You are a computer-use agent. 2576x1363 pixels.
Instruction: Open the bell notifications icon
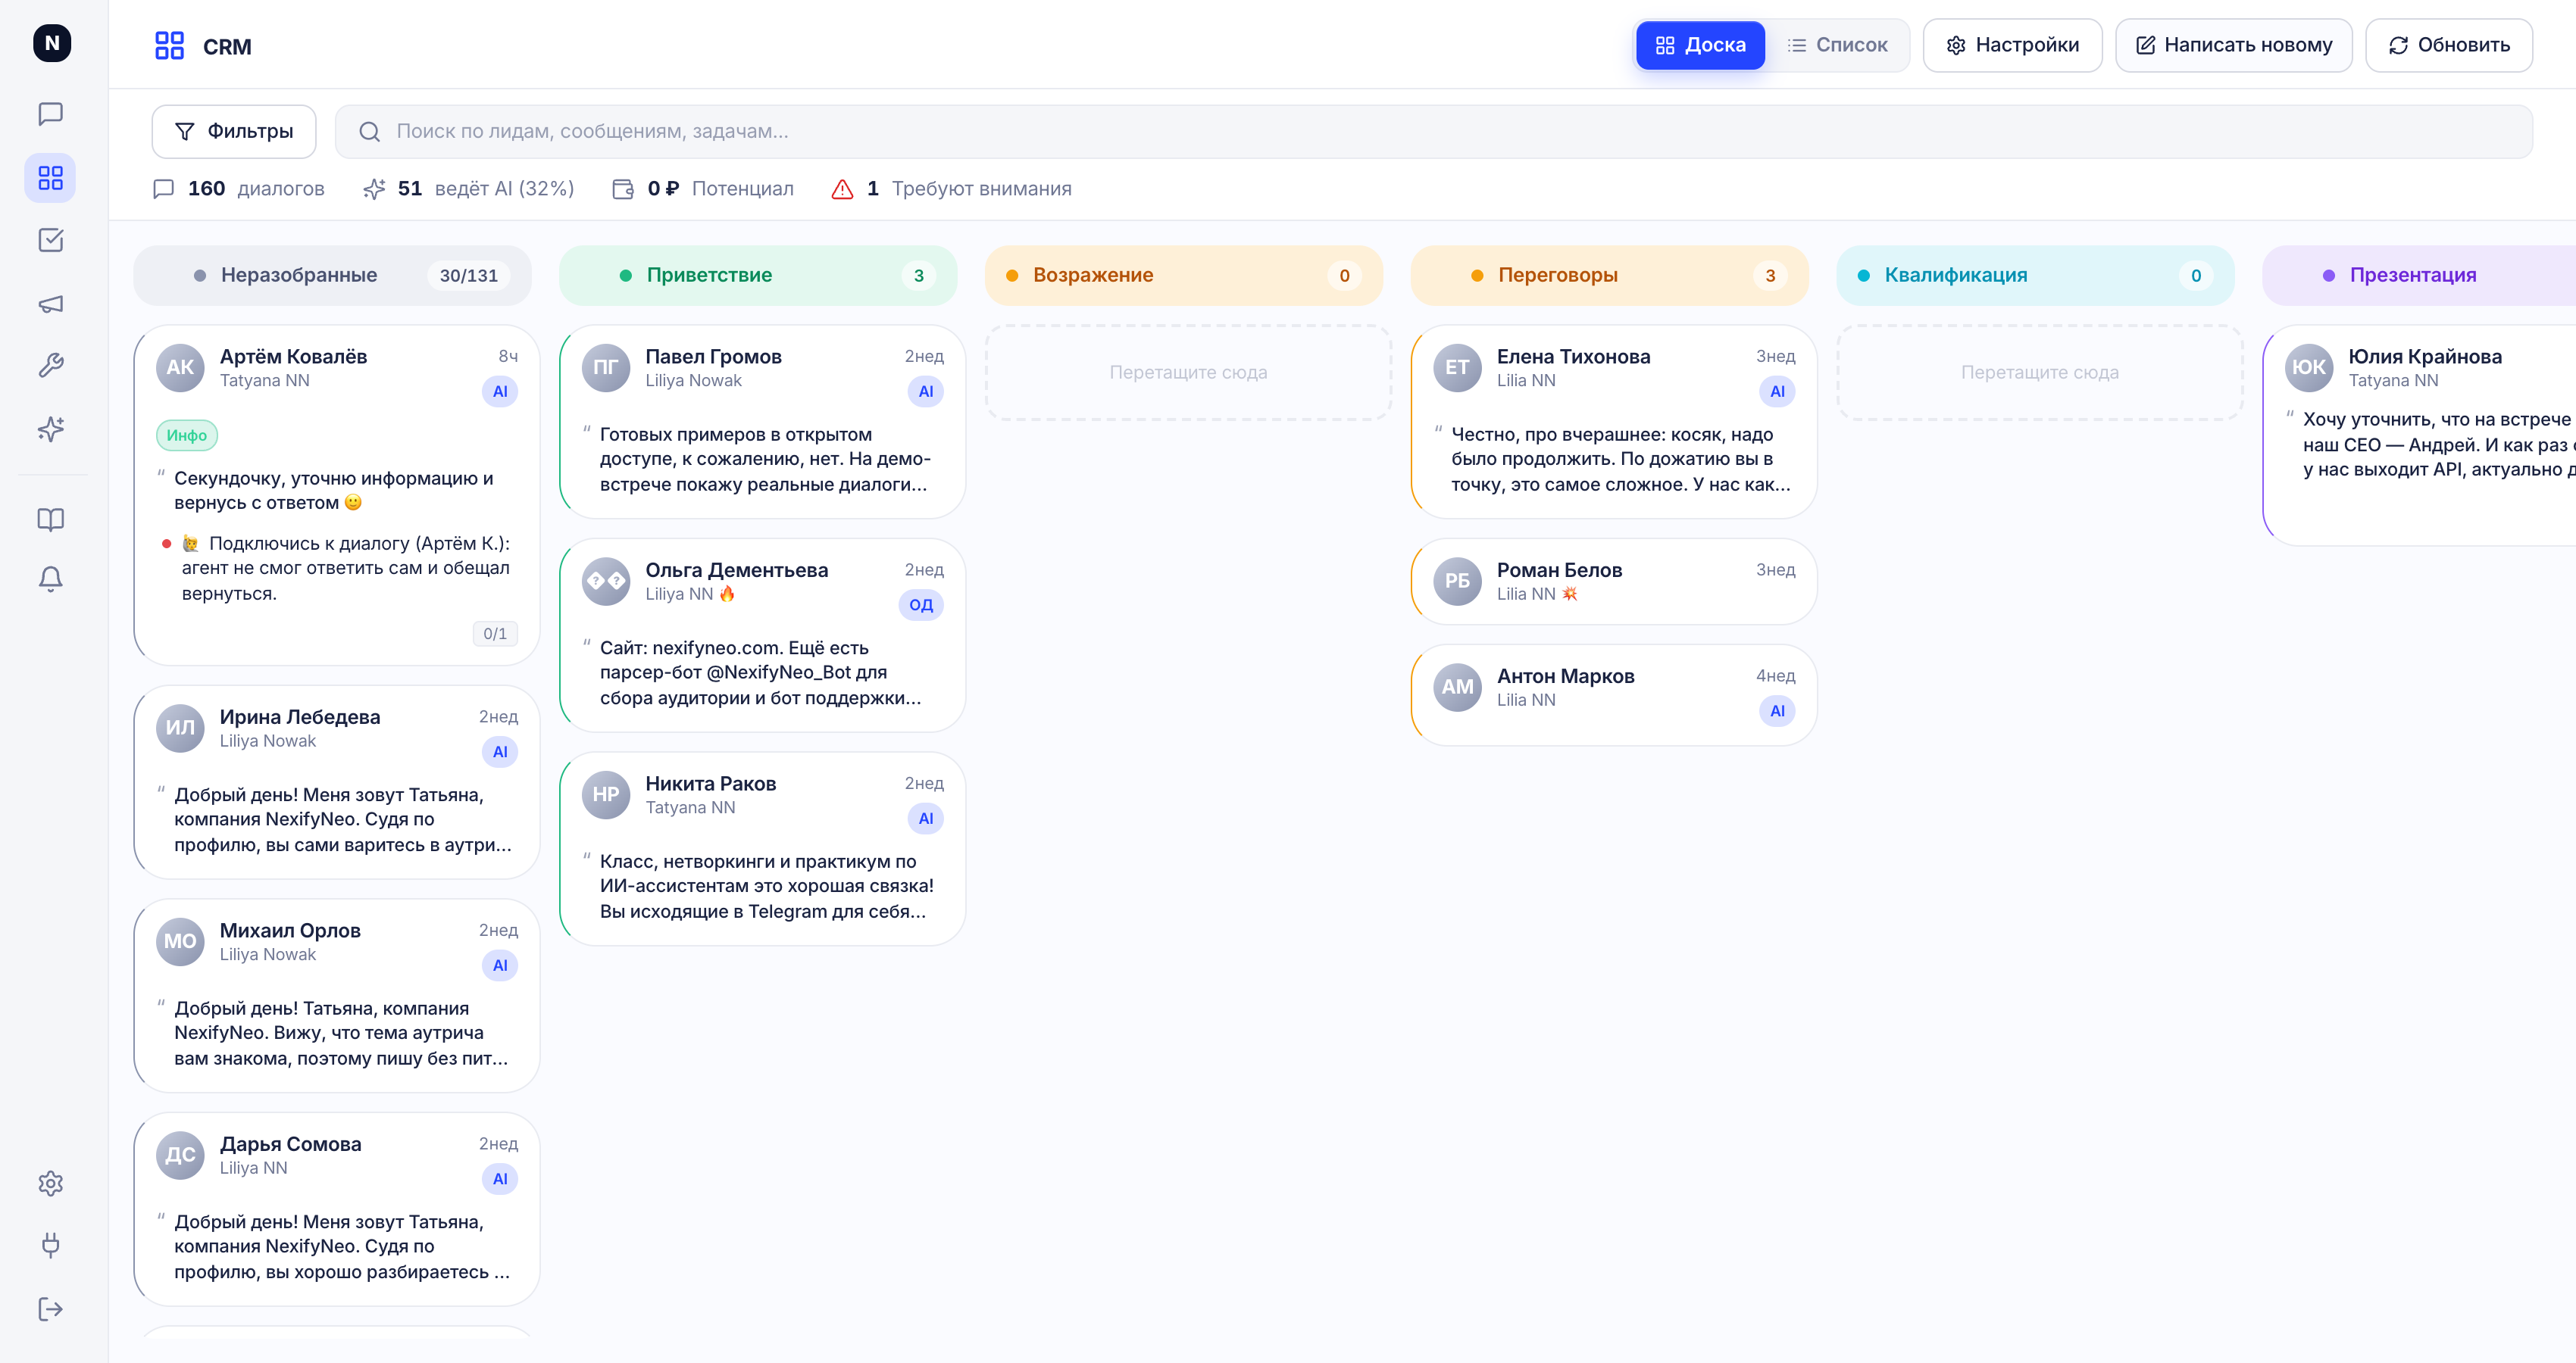click(51, 579)
